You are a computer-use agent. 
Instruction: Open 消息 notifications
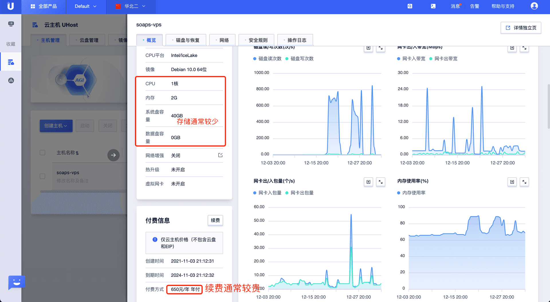(455, 6)
